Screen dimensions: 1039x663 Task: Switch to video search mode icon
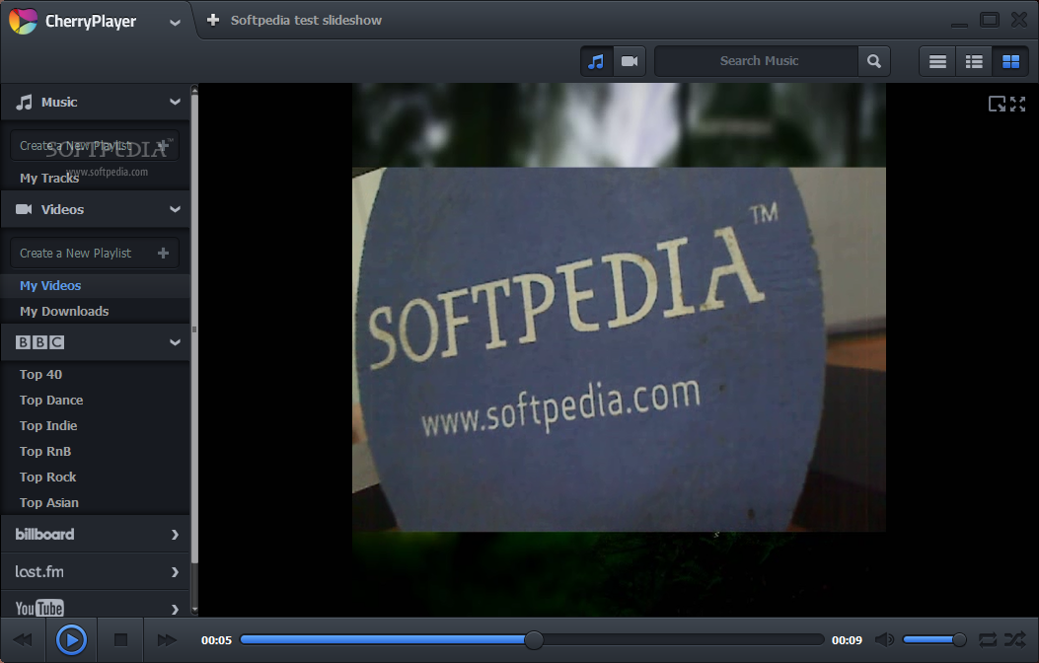(630, 60)
